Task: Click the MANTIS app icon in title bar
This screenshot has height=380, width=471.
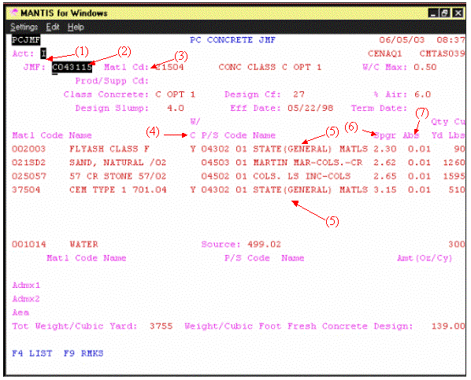Action: [x=13, y=13]
